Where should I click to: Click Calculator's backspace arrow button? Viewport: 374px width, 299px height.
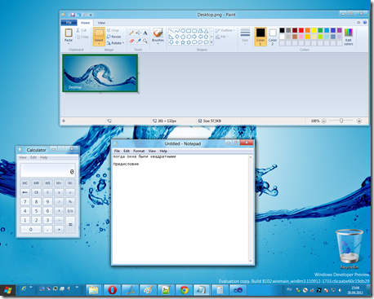pos(25,192)
